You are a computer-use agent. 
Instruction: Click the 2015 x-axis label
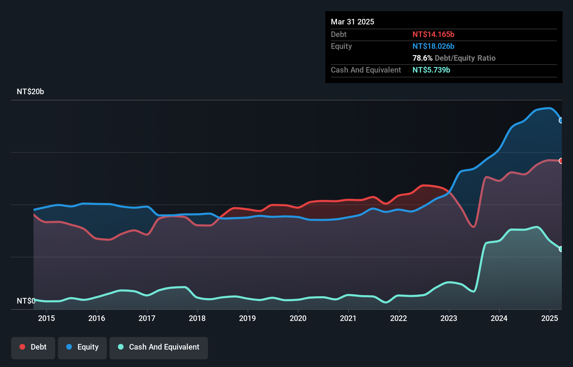[46, 318]
